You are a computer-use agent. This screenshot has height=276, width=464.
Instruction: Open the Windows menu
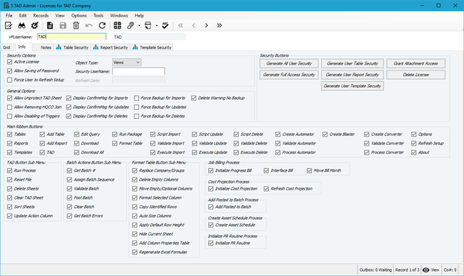119,15
